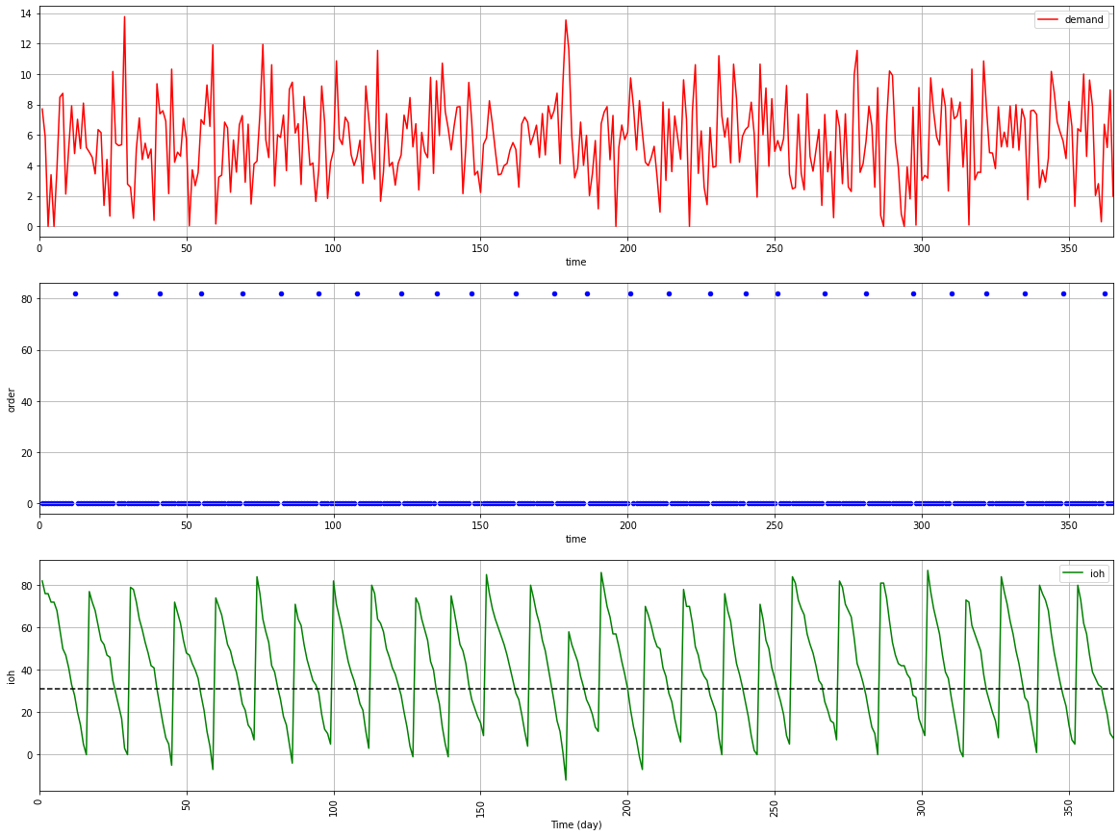Click y-axis tick "14" on demand chart

(x=26, y=13)
